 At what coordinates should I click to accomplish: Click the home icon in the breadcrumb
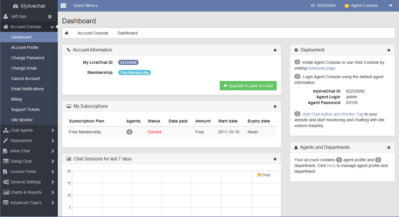(66, 33)
